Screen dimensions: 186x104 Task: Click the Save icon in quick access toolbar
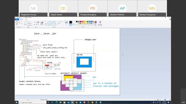18,17
